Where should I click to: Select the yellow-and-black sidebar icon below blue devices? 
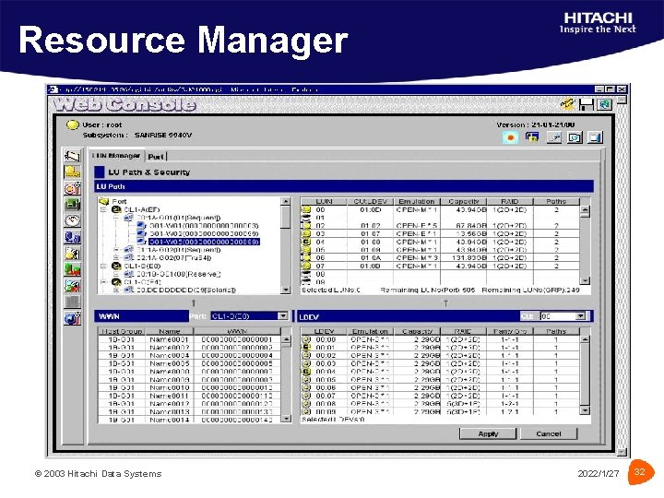pos(72,254)
